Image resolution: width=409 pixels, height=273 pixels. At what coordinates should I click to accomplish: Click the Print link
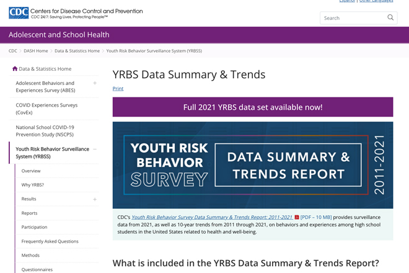point(118,89)
